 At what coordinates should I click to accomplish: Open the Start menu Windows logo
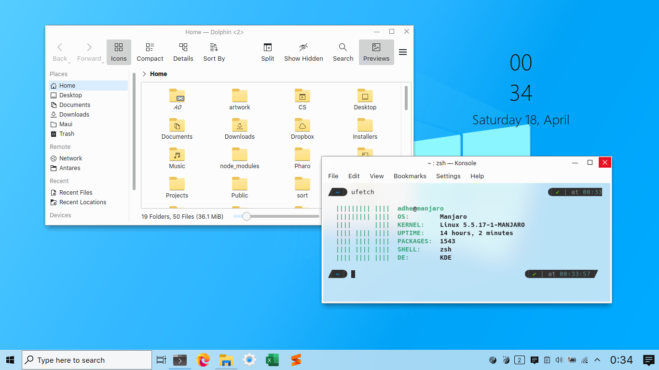pyautogui.click(x=10, y=360)
